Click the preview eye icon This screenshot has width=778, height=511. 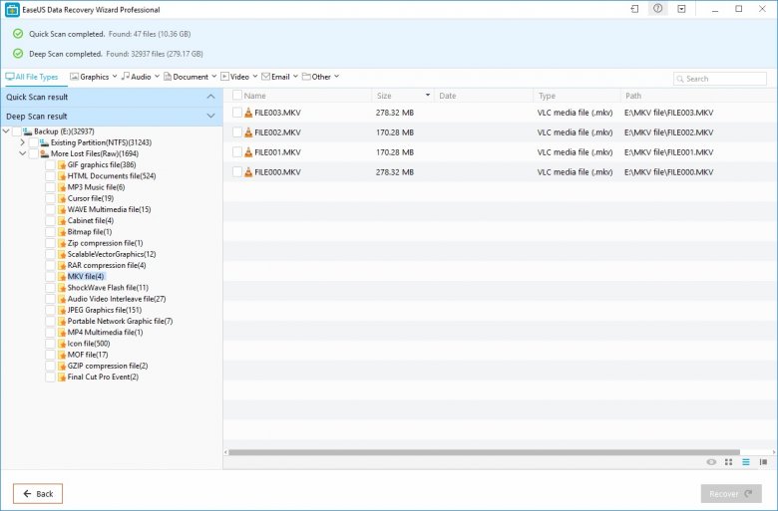click(711, 462)
